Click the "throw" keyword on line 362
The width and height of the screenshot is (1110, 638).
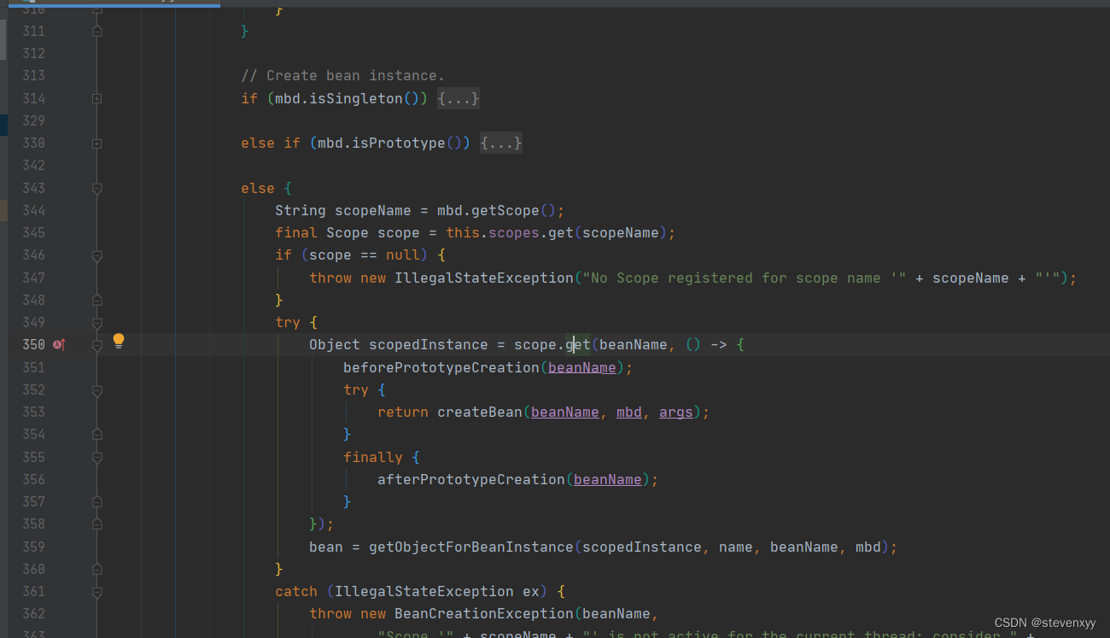330,613
